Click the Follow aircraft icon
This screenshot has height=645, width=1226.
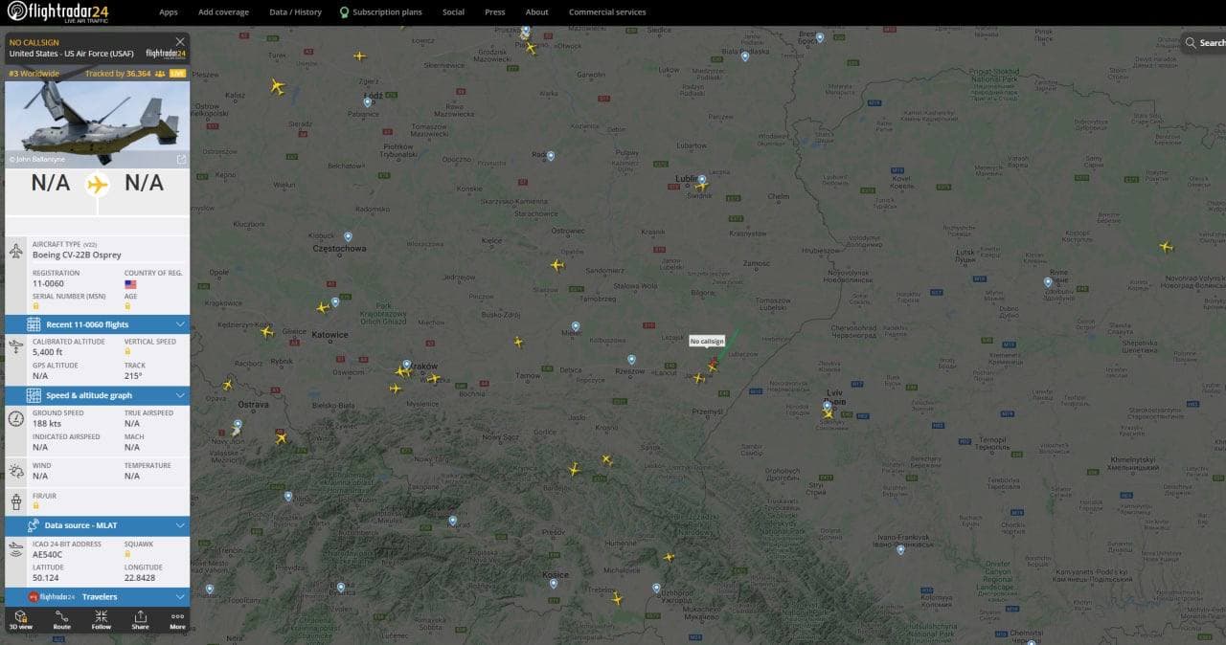click(x=101, y=619)
